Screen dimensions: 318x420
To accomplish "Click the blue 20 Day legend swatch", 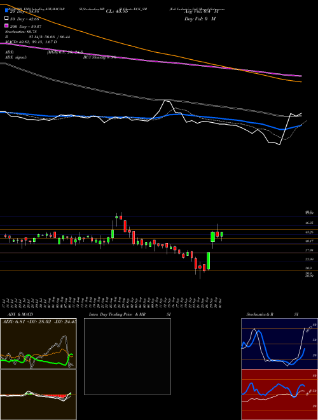I will tap(7, 11).
